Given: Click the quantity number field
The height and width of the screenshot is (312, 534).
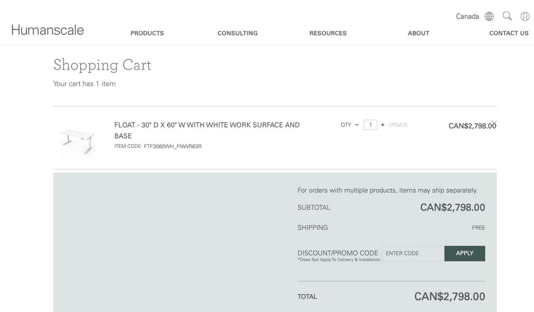Looking at the screenshot, I should pos(370,125).
